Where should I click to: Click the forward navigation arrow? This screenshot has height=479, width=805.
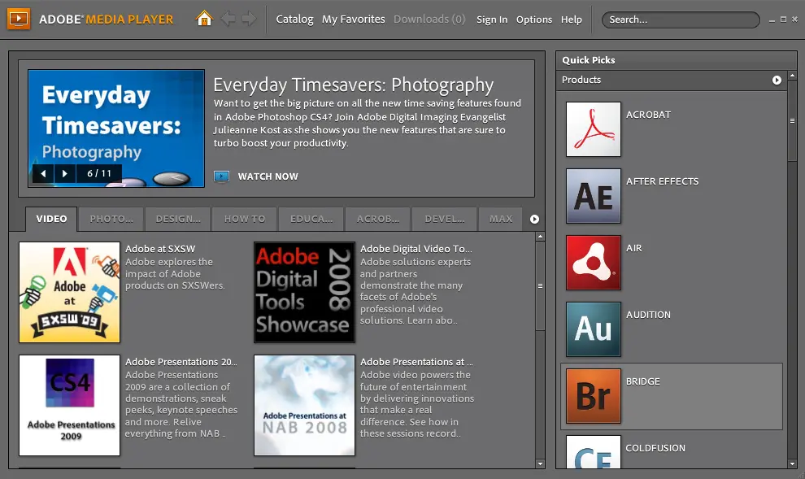(251, 17)
